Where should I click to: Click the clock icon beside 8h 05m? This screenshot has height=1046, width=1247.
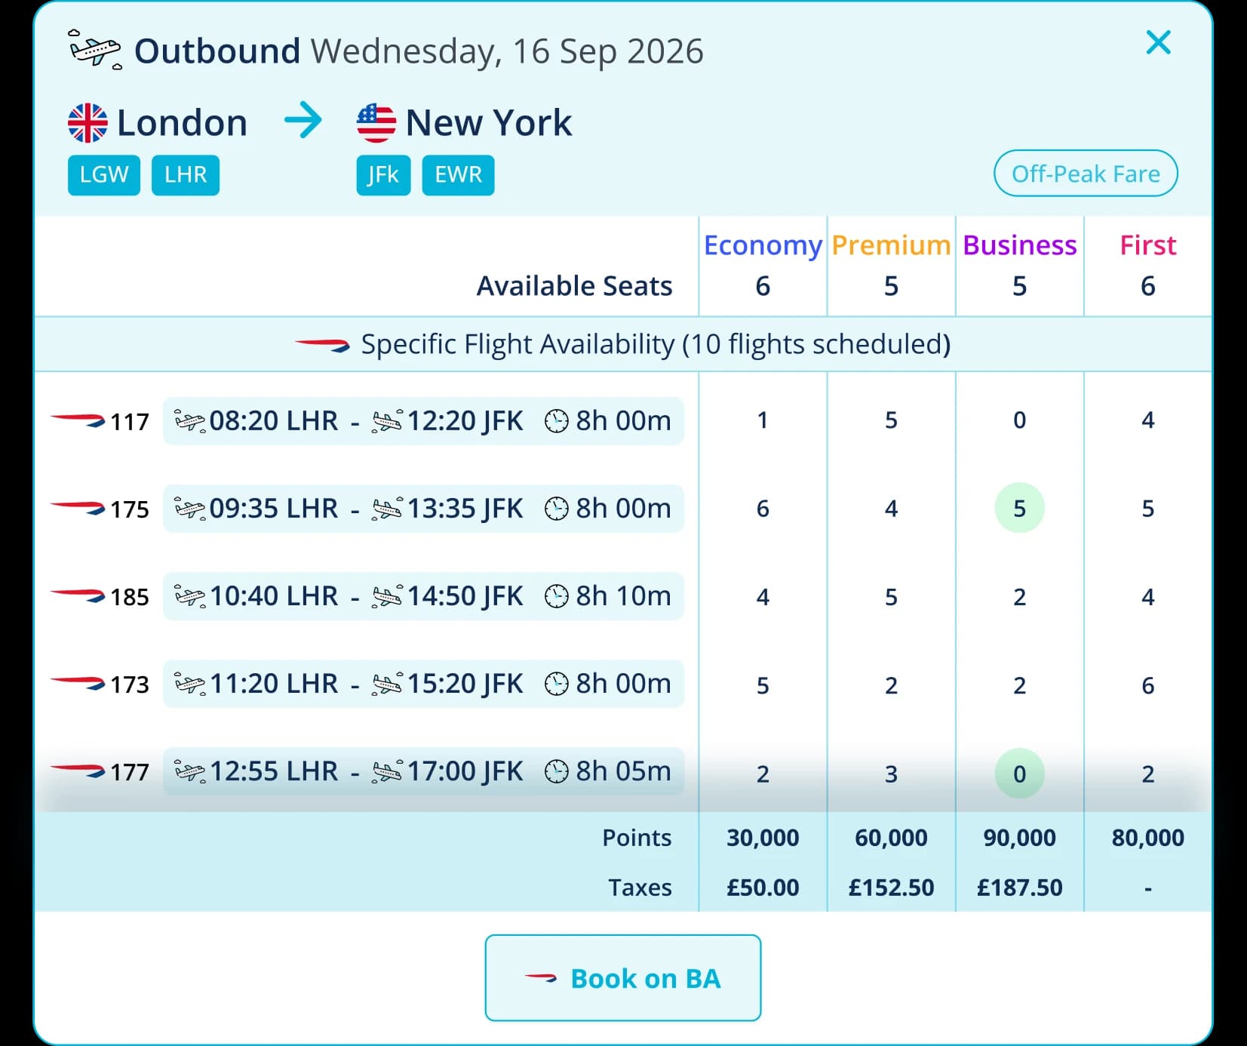click(x=557, y=771)
